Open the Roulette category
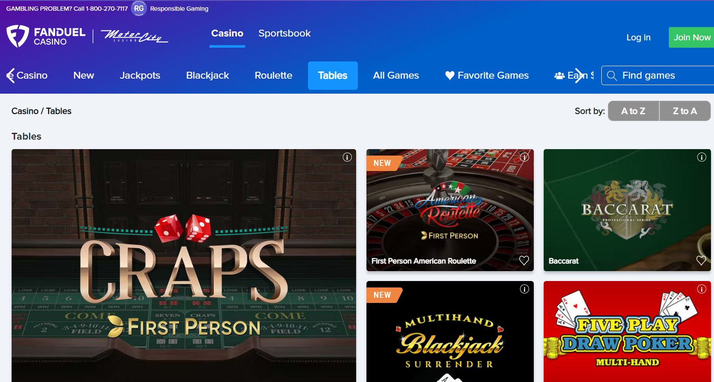Screen dimensions: 714x382 click(274, 76)
